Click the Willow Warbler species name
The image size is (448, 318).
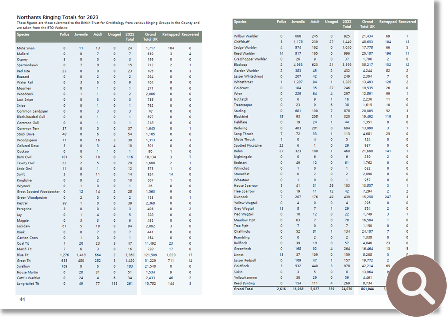point(246,36)
